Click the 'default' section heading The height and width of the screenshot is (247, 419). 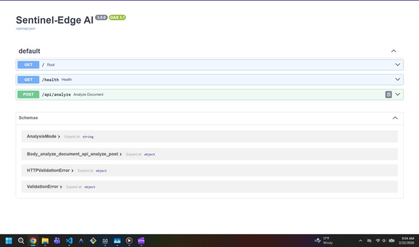[29, 51]
